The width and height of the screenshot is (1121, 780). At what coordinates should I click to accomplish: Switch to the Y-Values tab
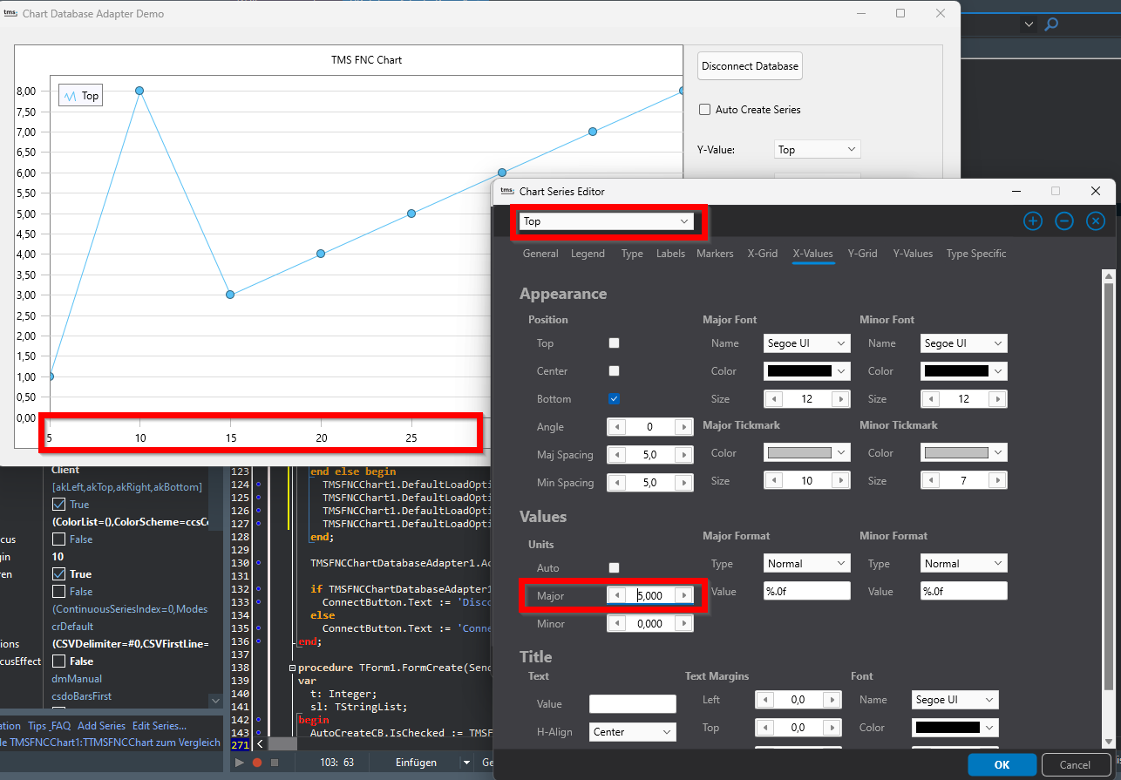[913, 254]
